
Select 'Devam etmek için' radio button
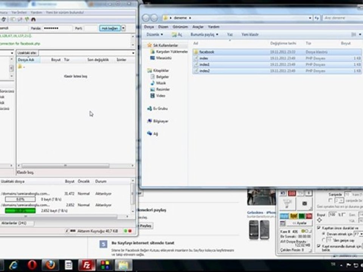tap(324, 234)
